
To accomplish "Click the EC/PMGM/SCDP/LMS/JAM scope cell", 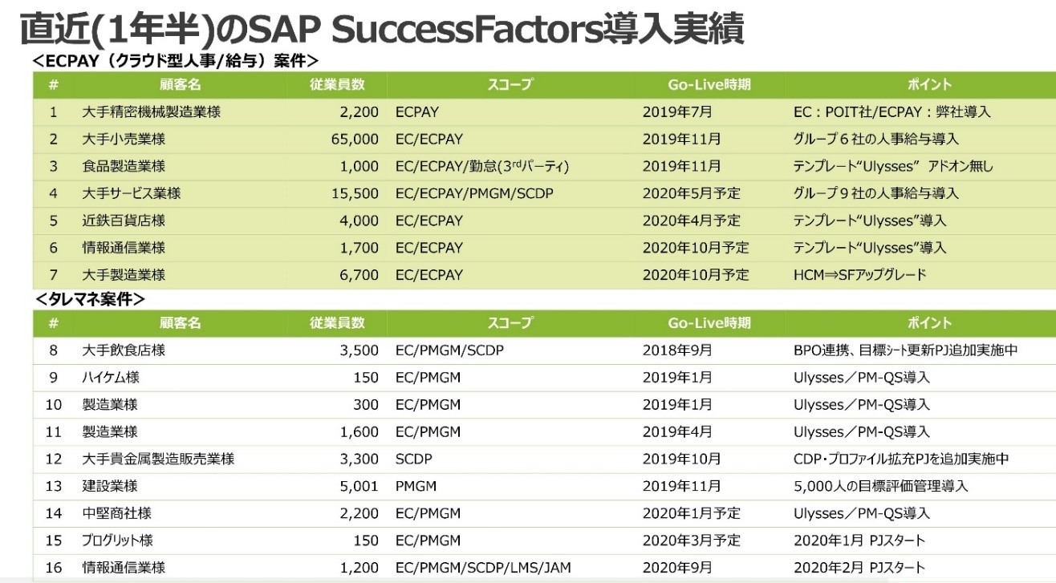I will 483,568.
